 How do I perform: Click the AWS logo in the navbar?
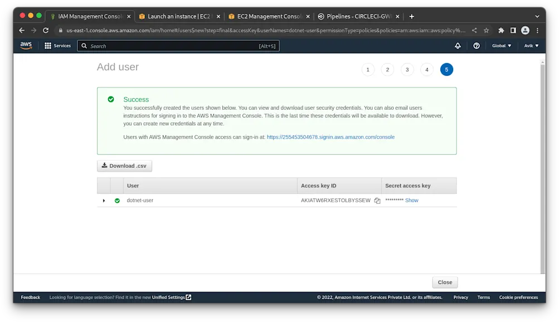26,46
